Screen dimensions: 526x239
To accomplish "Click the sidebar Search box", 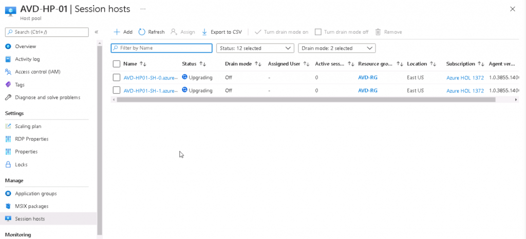I will (47, 32).
